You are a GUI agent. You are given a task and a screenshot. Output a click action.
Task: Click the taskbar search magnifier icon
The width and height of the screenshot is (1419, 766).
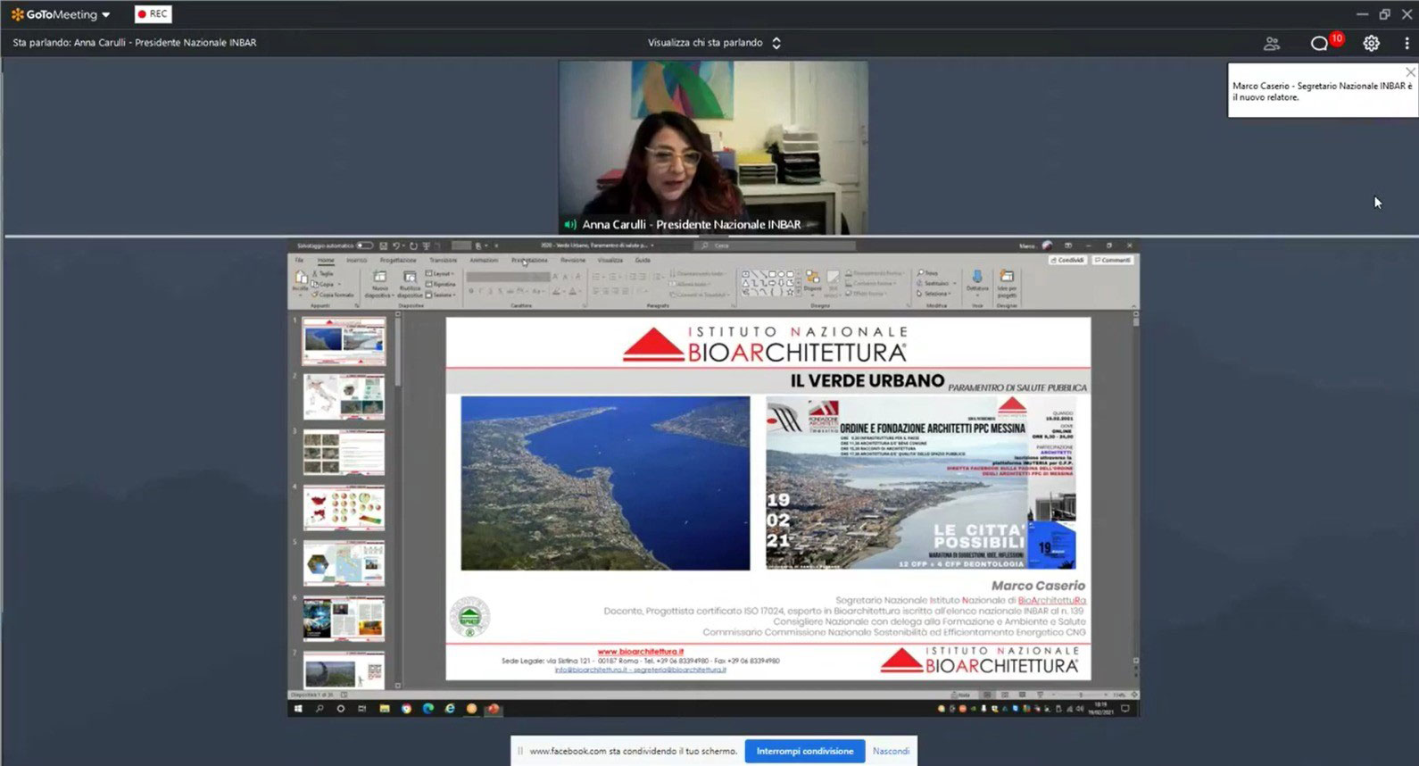point(319,709)
